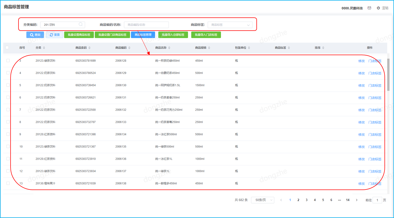Click the sort icon on 分类 column
Image resolution: width=394 pixels, height=218 pixels.
pyautogui.click(x=44, y=48)
